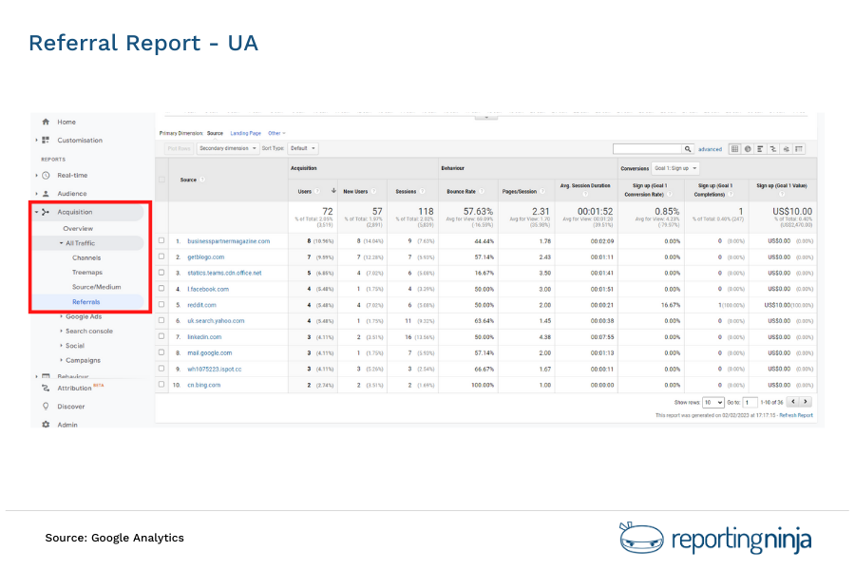Switch to data table view icon
Screen dimensions: 855x570
pyautogui.click(x=735, y=149)
